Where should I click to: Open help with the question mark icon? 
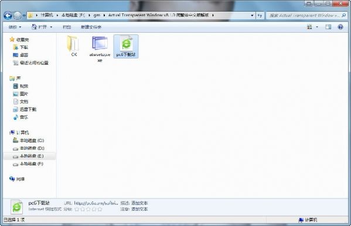(340, 27)
